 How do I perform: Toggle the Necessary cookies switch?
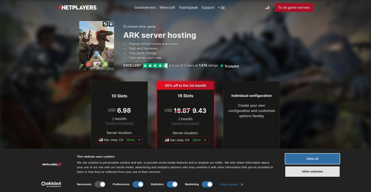(x=100, y=184)
